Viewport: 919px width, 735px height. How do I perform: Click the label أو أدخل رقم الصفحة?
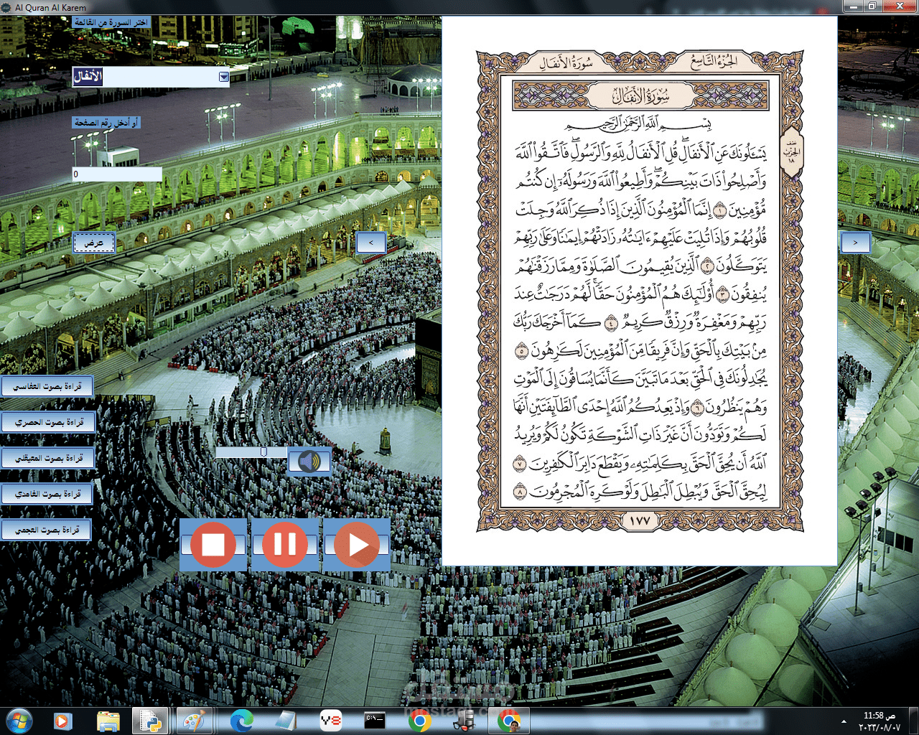[x=106, y=123]
